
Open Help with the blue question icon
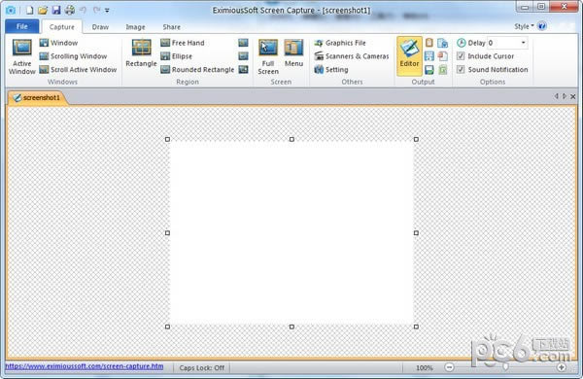click(x=542, y=26)
